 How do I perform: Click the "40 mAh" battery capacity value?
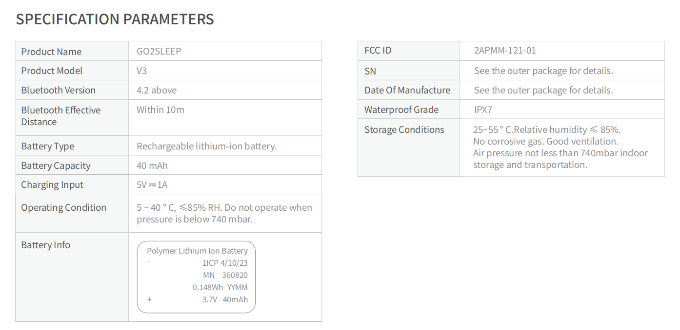point(152,165)
